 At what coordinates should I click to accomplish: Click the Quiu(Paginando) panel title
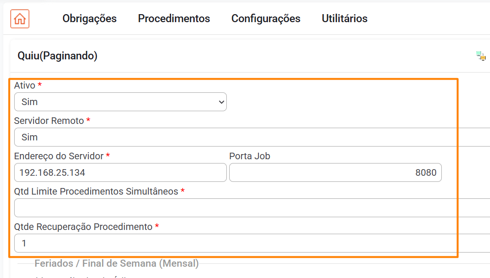tap(57, 56)
